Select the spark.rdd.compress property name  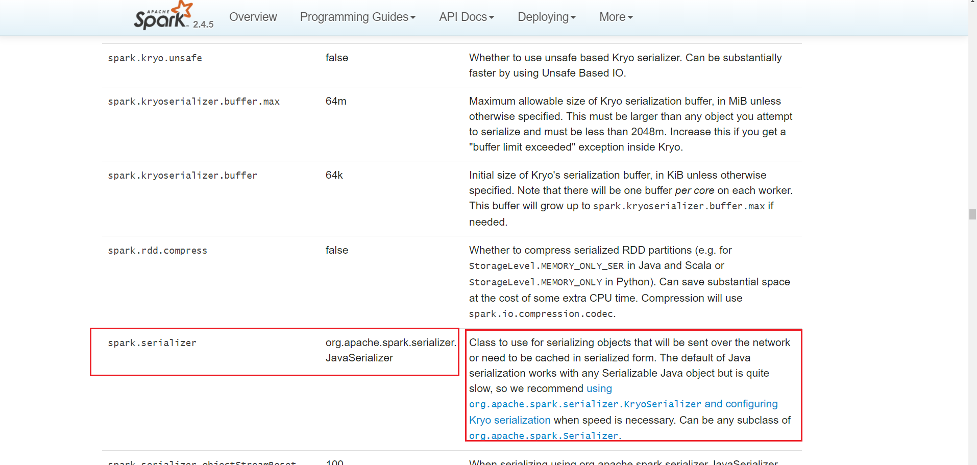157,251
